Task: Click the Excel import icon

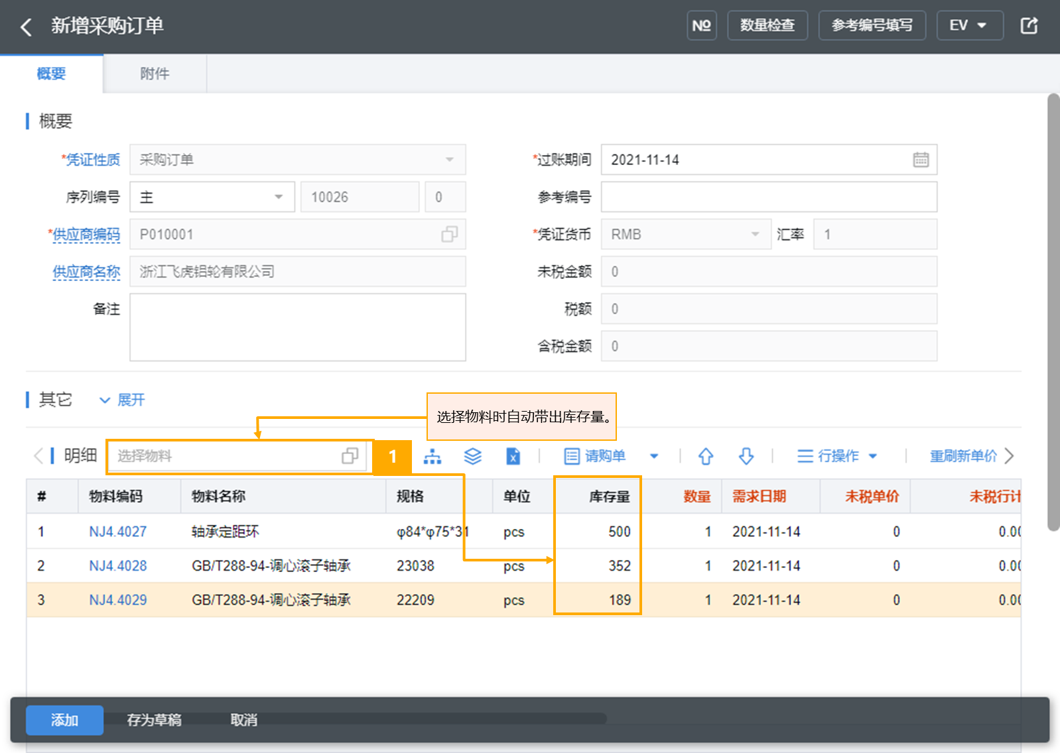Action: coord(513,456)
